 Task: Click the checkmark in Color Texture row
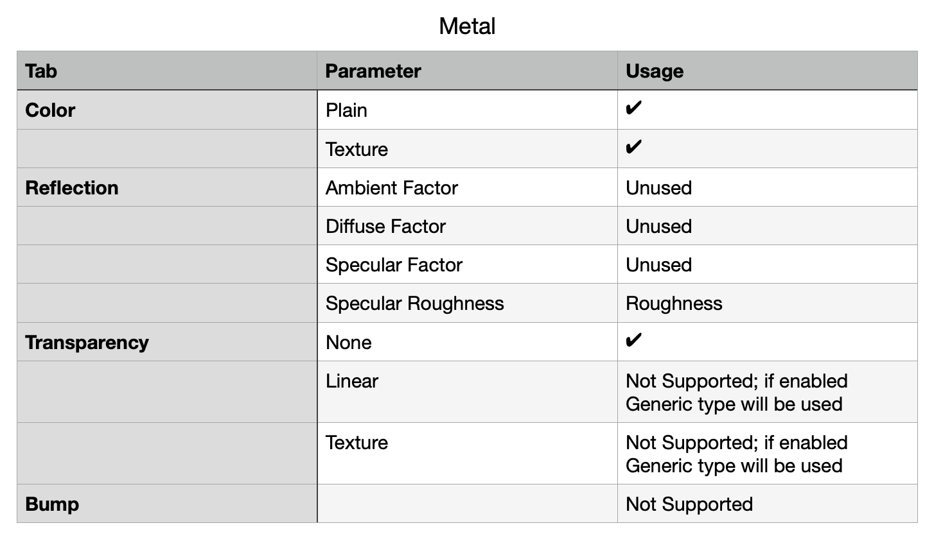(x=633, y=148)
